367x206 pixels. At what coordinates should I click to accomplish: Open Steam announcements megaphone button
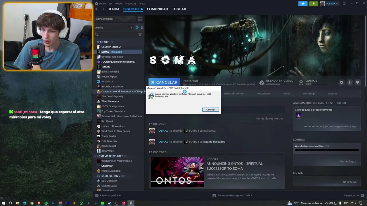(303, 3)
